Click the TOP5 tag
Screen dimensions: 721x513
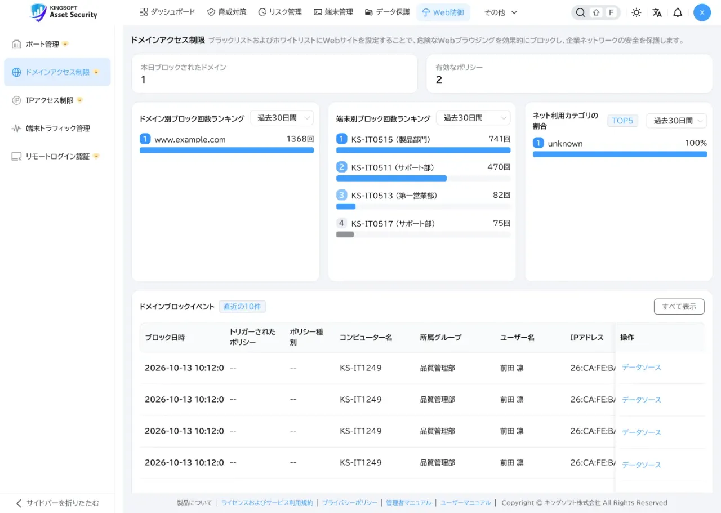[x=622, y=121]
